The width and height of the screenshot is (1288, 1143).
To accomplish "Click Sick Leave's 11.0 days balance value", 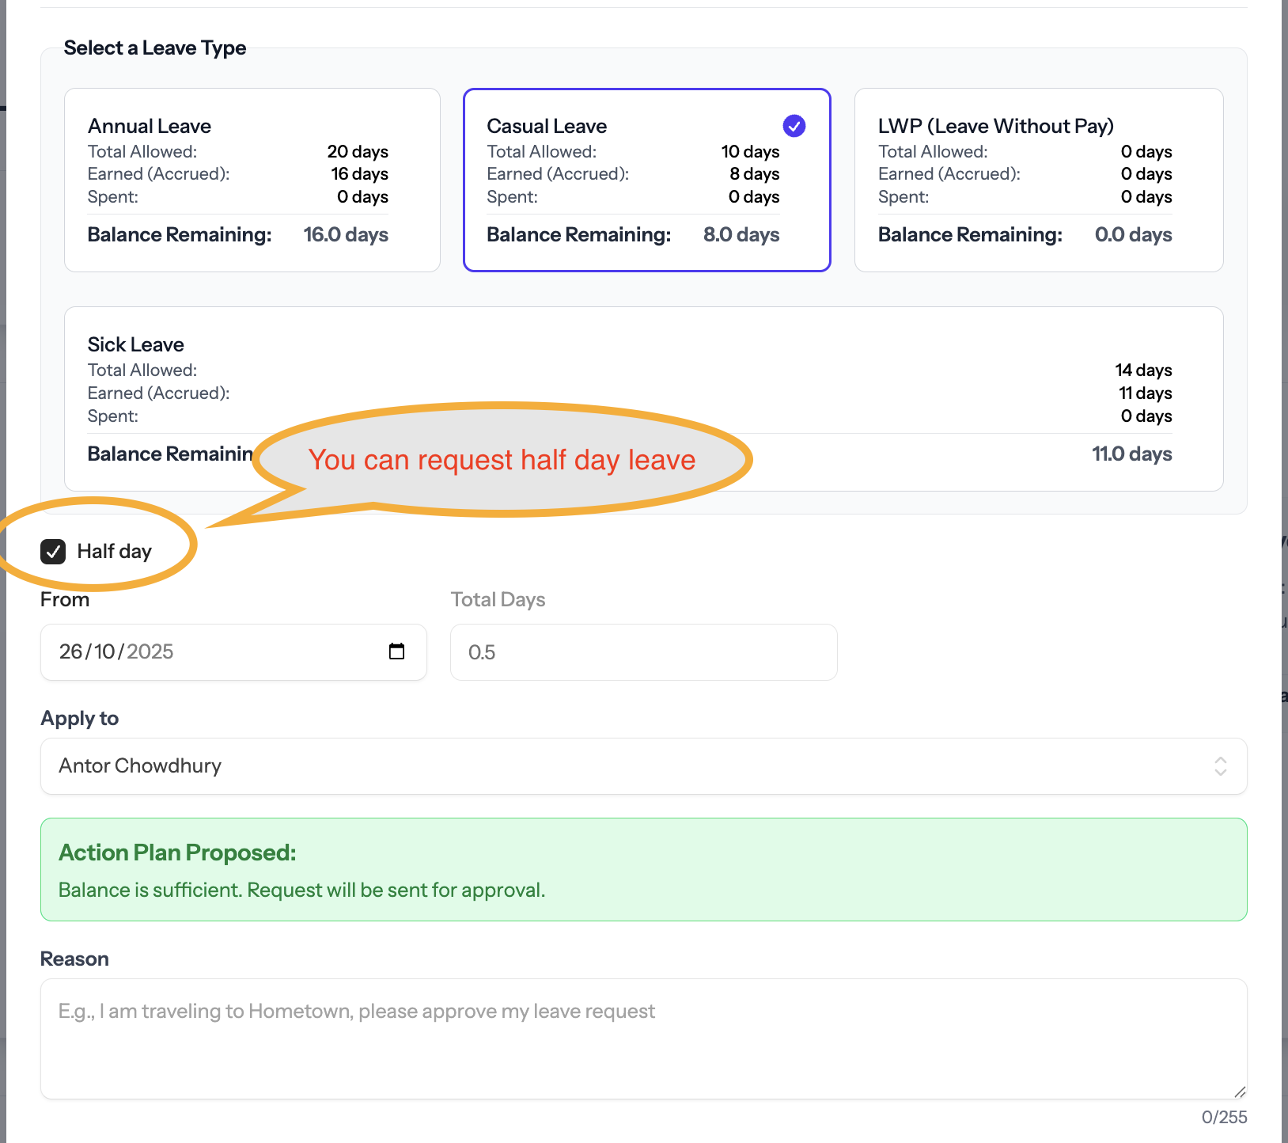I will pos(1131,454).
